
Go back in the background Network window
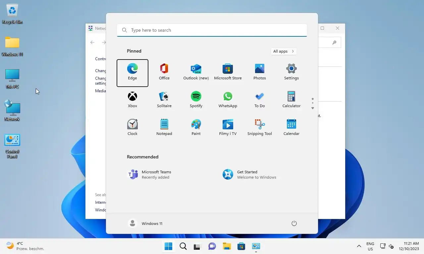[x=92, y=42]
